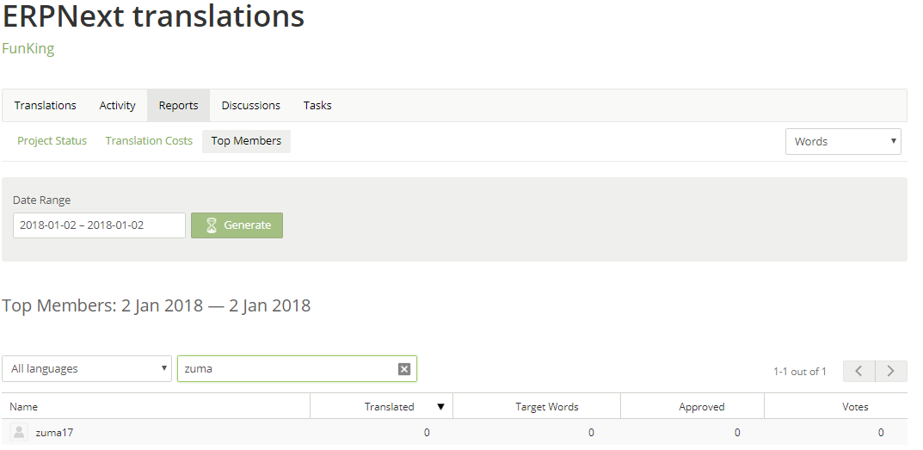Switch to the Activity tab
This screenshot has height=450, width=923.
pyautogui.click(x=117, y=106)
